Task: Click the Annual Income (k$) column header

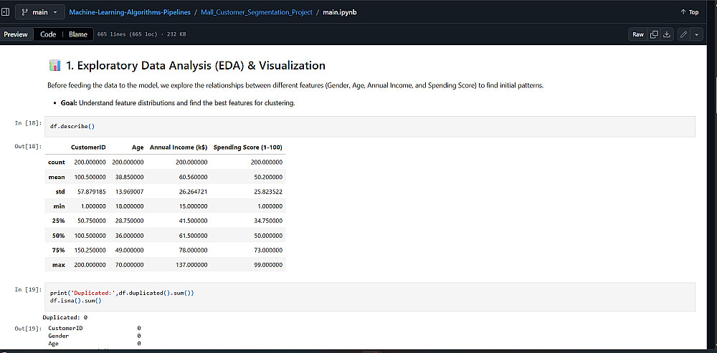Action: [179, 148]
